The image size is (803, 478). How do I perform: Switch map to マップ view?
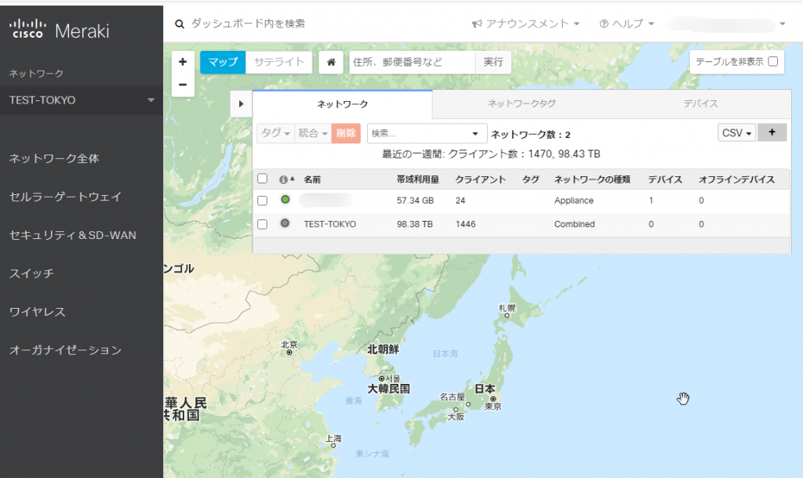point(223,62)
